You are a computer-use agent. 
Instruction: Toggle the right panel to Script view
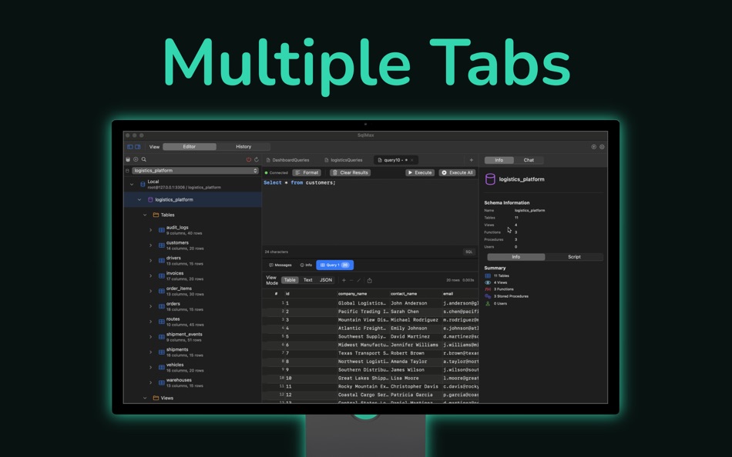pyautogui.click(x=574, y=256)
